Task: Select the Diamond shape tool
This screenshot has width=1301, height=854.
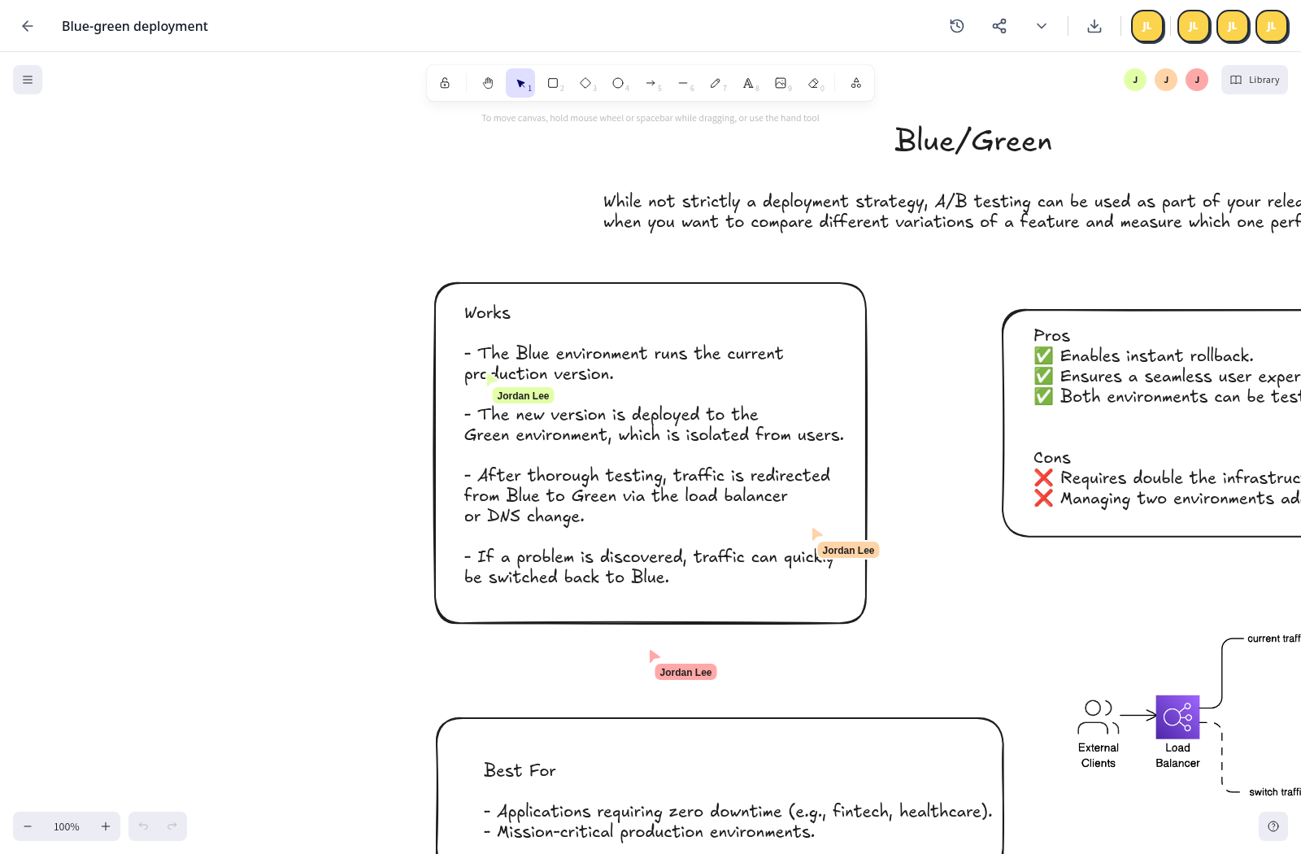Action: pos(585,83)
